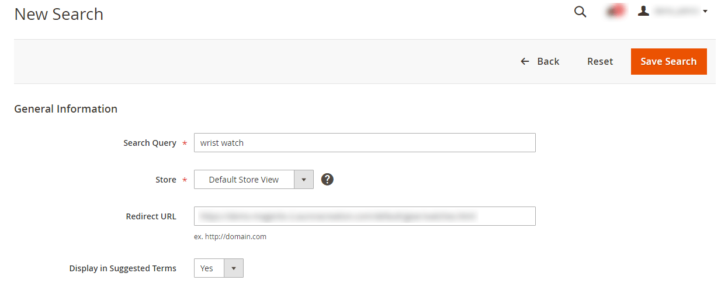Click the store help question mark icon
This screenshot has height=287, width=721.
pyautogui.click(x=327, y=179)
